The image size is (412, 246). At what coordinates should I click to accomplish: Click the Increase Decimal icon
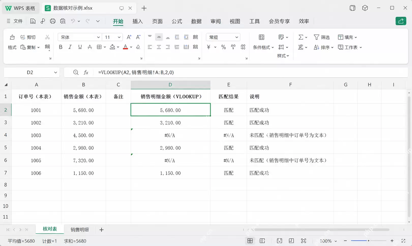(x=233, y=47)
